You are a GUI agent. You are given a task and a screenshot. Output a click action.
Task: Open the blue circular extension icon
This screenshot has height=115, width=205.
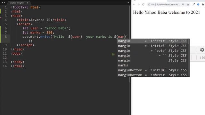[x=198, y=4]
